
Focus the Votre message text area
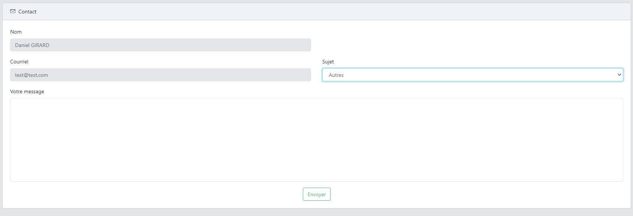[317, 140]
